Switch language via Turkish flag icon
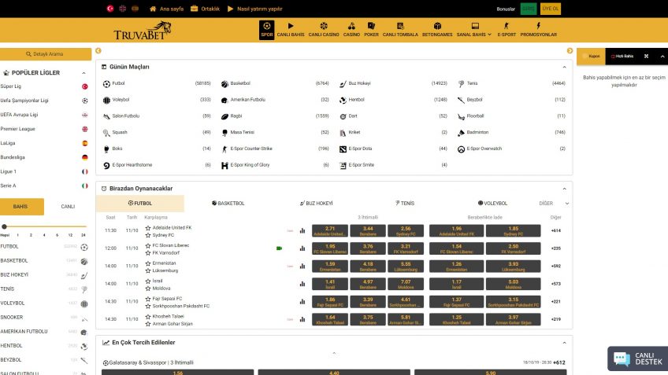 (110, 9)
